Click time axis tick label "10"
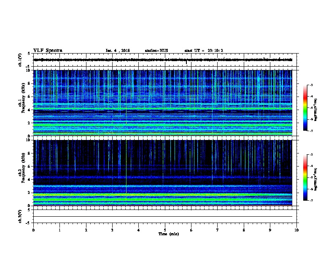This screenshot has width=334, height=258. pos(296,230)
